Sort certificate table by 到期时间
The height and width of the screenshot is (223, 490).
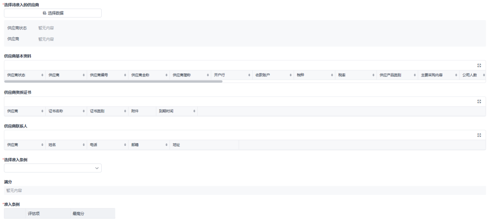click(194, 111)
